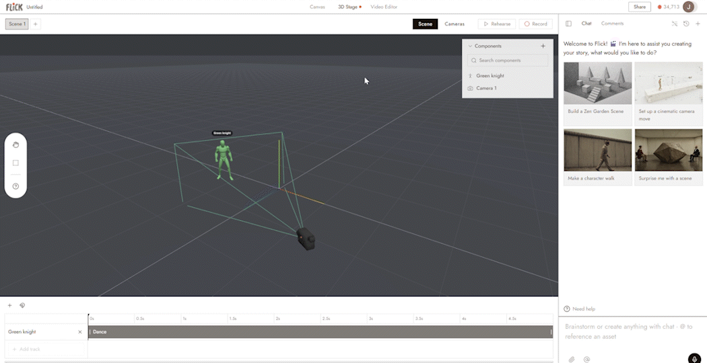Open chat history clock icon
Image resolution: width=707 pixels, height=363 pixels.
(x=686, y=24)
